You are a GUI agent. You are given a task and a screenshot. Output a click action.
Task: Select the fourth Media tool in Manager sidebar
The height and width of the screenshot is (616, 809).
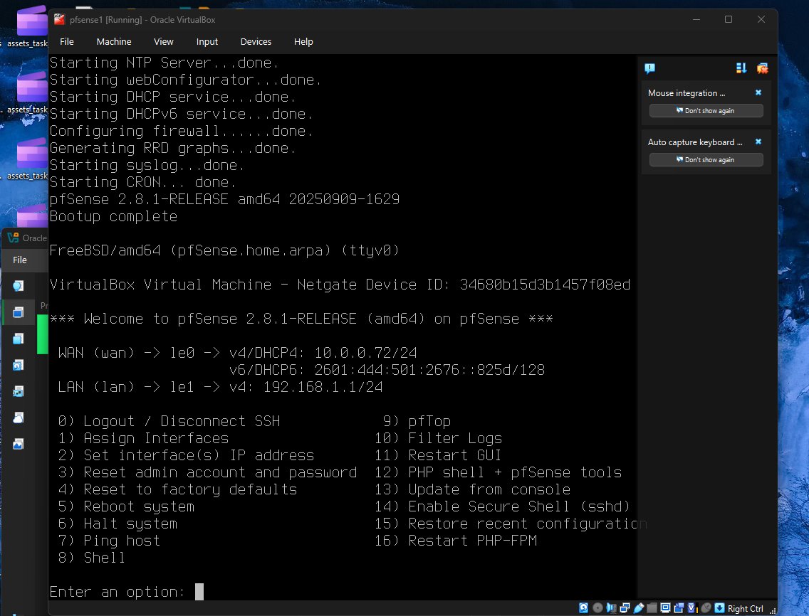pos(18,365)
